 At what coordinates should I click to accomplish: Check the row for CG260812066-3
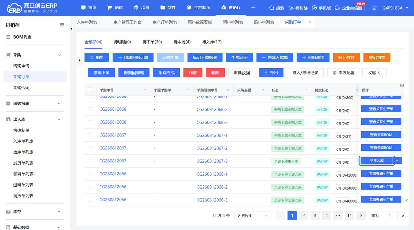pyautogui.click(x=90, y=200)
